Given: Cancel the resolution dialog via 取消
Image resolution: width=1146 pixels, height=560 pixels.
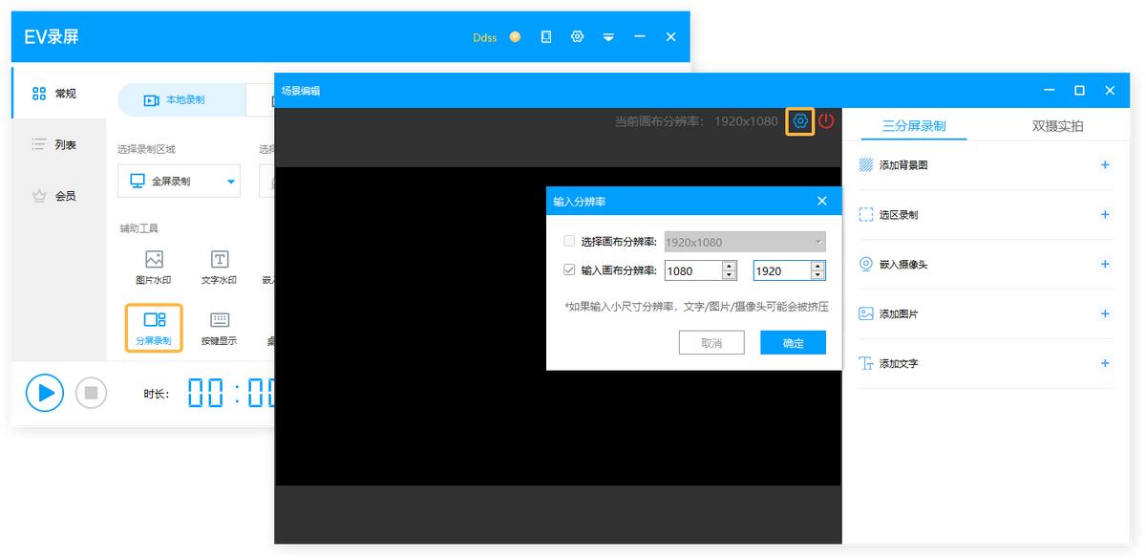Looking at the screenshot, I should 711,342.
